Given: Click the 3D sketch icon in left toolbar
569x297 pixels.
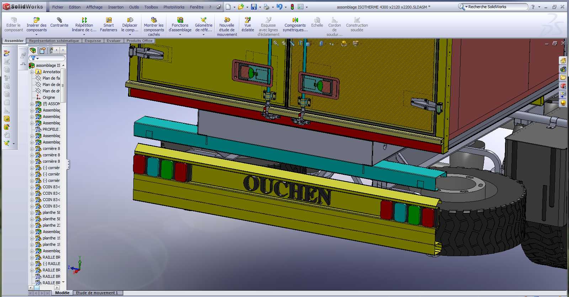Looking at the screenshot, I should (x=6, y=53).
